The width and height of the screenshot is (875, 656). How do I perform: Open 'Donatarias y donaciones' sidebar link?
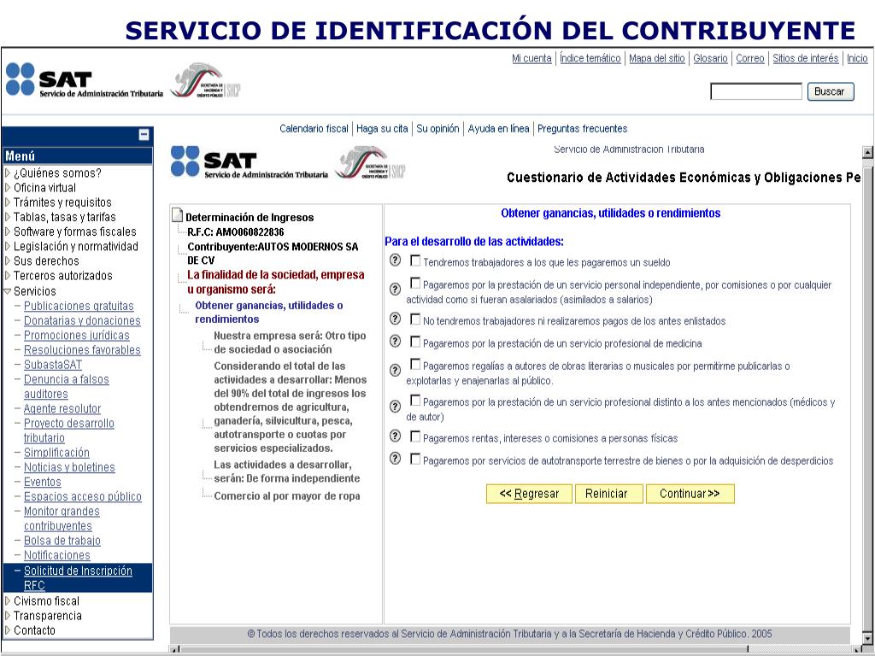tap(82, 321)
